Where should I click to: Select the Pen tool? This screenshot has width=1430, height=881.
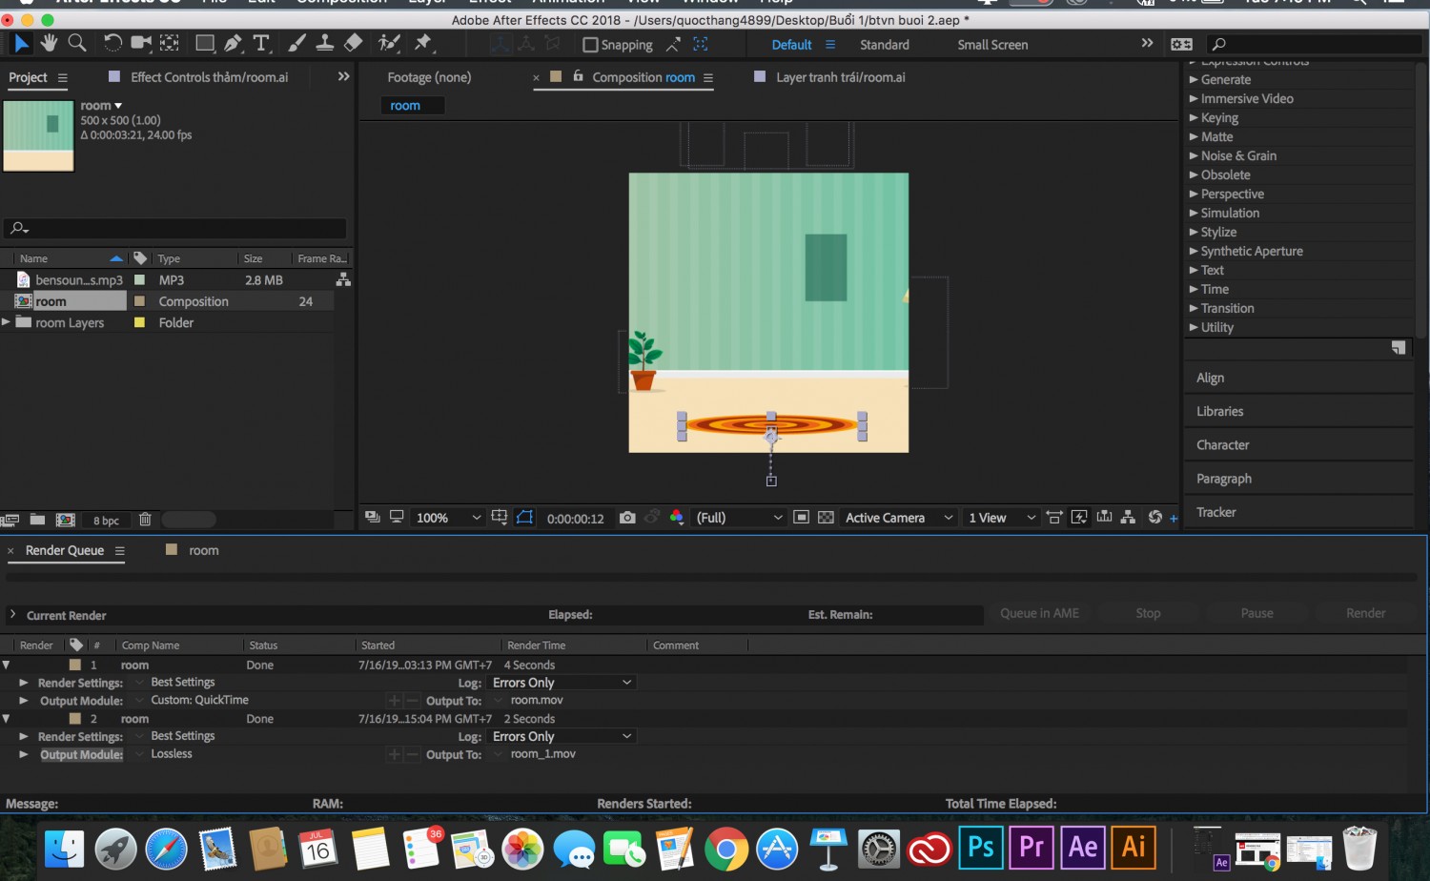pyautogui.click(x=234, y=43)
